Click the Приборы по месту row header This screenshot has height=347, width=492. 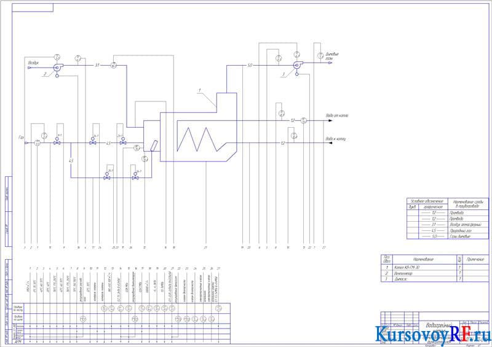18,308
